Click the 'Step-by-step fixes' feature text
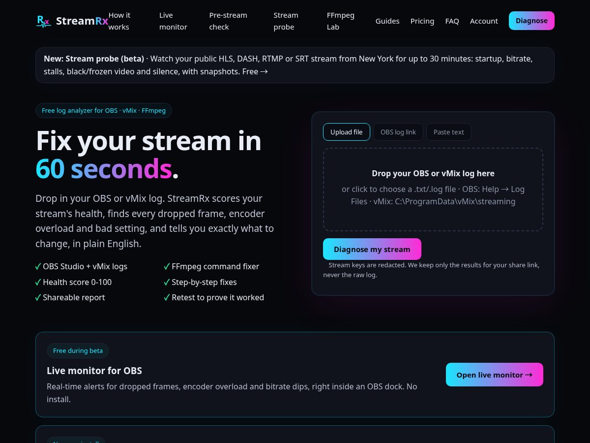 [204, 282]
